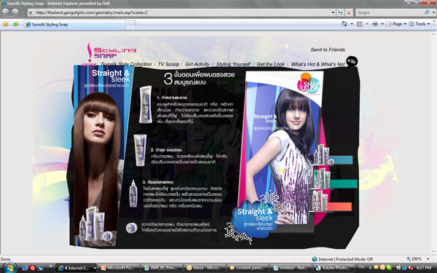Screen dimensions: 437x273
Task: Click the Refresh page icon
Action: (340, 12)
